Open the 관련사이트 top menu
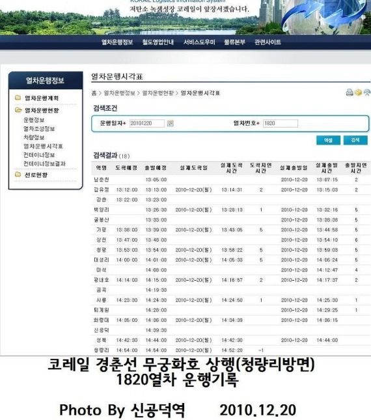The width and height of the screenshot is (371, 420). [268, 42]
